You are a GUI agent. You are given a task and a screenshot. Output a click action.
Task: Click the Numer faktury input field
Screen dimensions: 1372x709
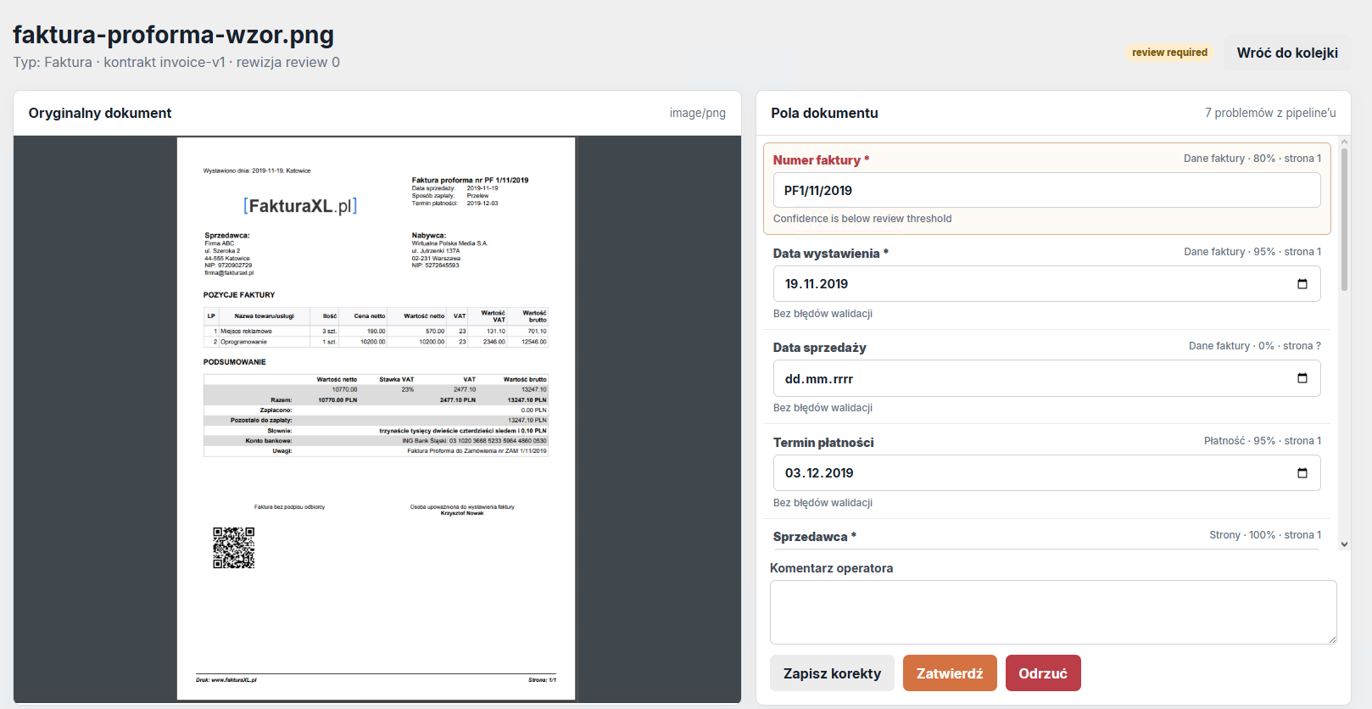pyautogui.click(x=1046, y=190)
